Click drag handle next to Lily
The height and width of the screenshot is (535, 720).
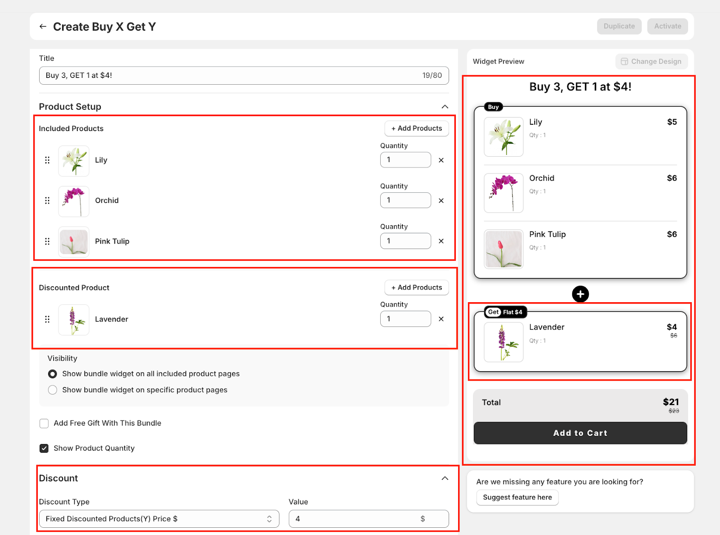pos(47,160)
